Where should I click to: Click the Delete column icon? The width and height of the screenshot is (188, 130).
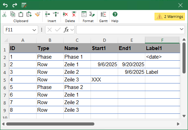coord(74,14)
